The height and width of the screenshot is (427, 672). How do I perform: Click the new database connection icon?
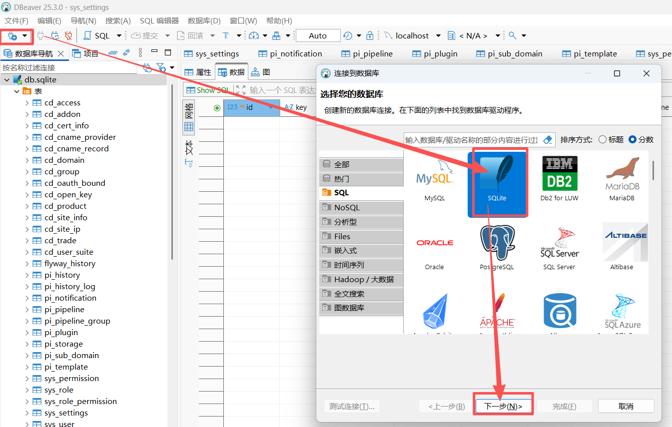tap(12, 36)
